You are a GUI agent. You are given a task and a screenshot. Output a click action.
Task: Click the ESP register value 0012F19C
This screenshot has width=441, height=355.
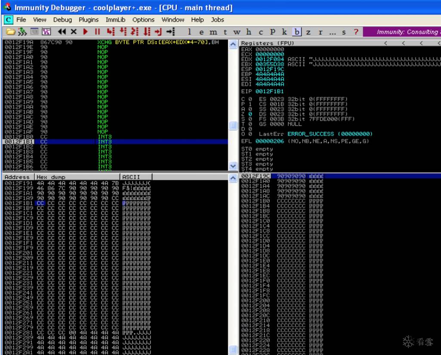(269, 69)
